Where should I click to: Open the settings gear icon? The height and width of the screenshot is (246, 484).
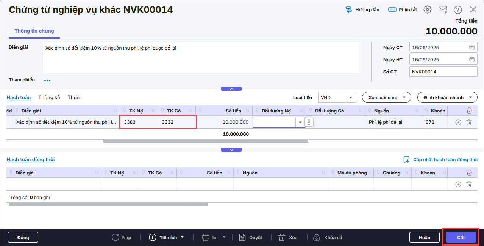point(428,10)
